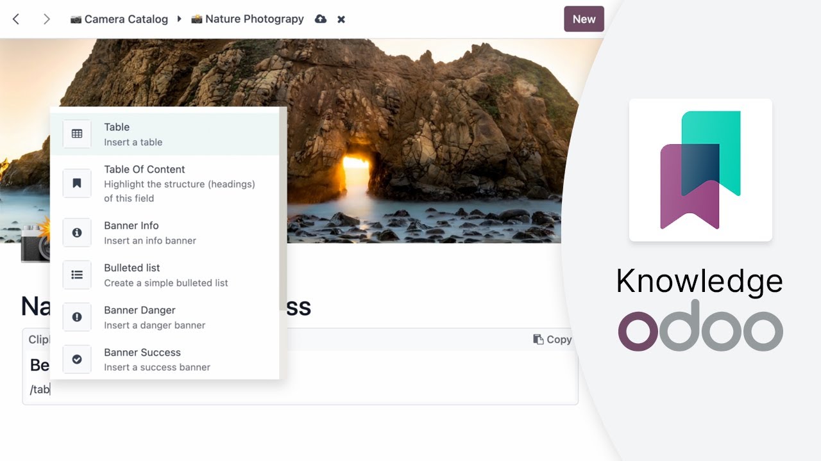Screen dimensions: 821x461
Task: Go forward with the right arrow
Action: point(46,19)
